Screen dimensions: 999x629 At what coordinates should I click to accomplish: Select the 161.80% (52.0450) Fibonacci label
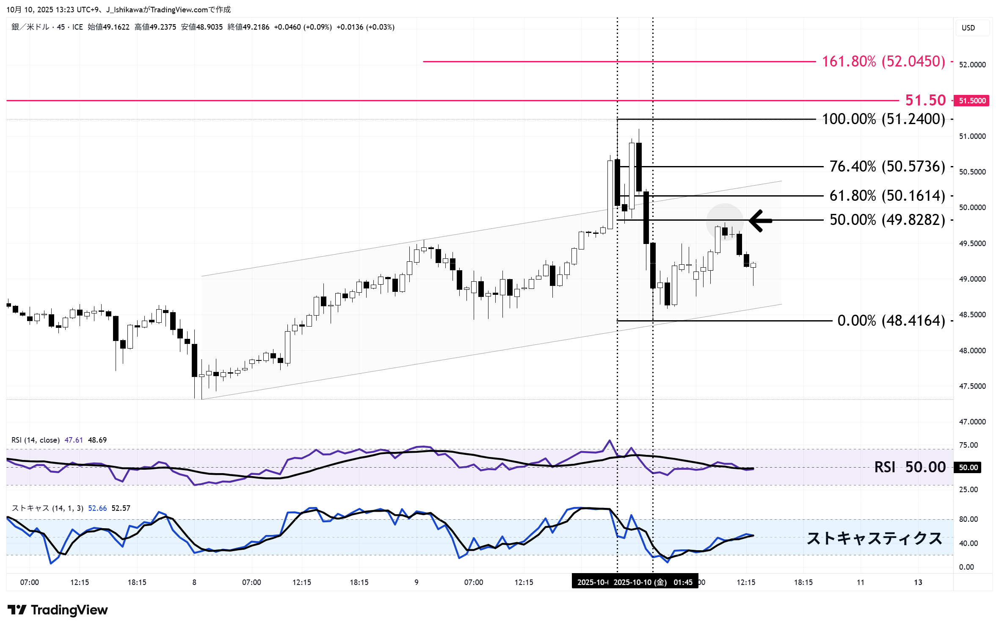pyautogui.click(x=883, y=62)
